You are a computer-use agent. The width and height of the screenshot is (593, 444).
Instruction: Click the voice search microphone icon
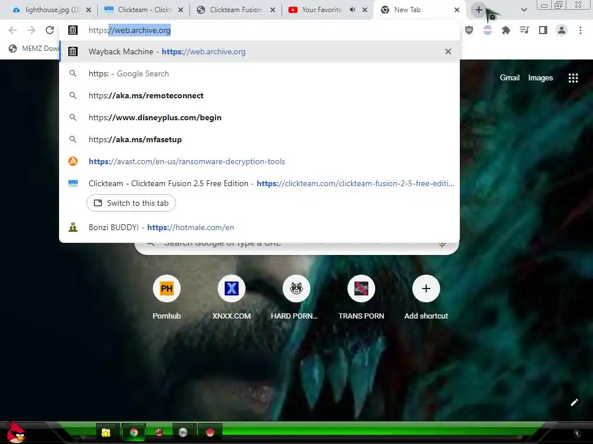[x=442, y=244]
